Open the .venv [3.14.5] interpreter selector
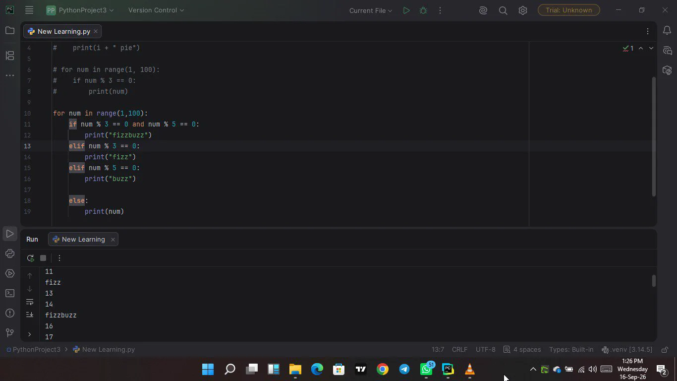This screenshot has height=381, width=677. coord(627,350)
